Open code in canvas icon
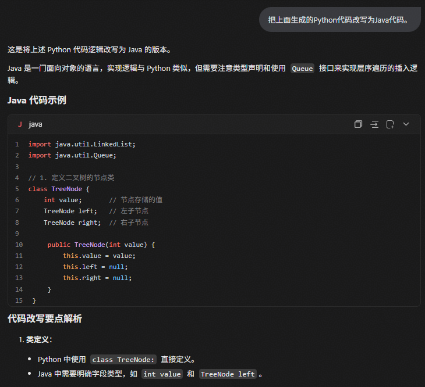The height and width of the screenshot is (387, 425). pos(390,124)
